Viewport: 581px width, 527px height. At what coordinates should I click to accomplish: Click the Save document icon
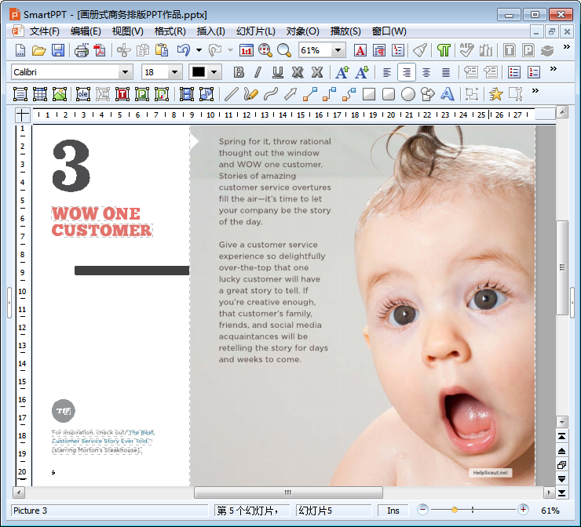pyautogui.click(x=58, y=51)
